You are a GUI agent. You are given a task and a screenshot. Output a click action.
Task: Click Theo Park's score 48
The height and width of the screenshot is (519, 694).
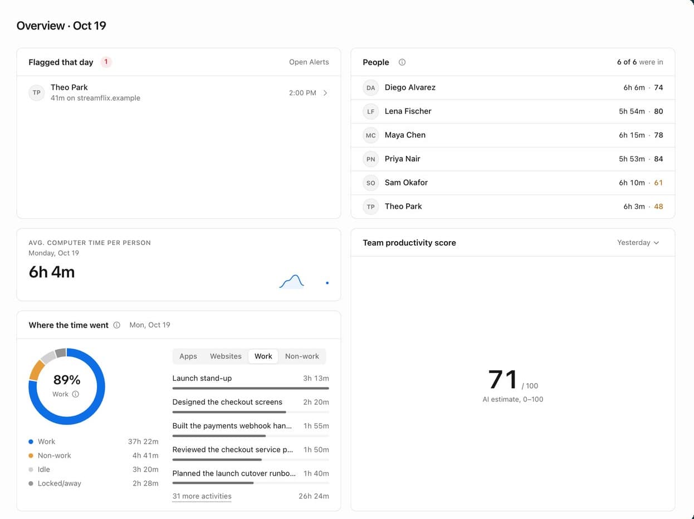658,207
